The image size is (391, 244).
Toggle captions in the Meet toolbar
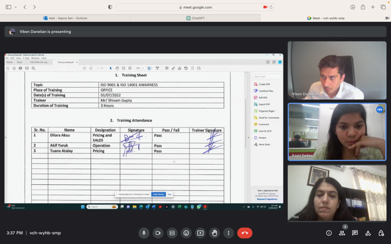click(x=172, y=233)
